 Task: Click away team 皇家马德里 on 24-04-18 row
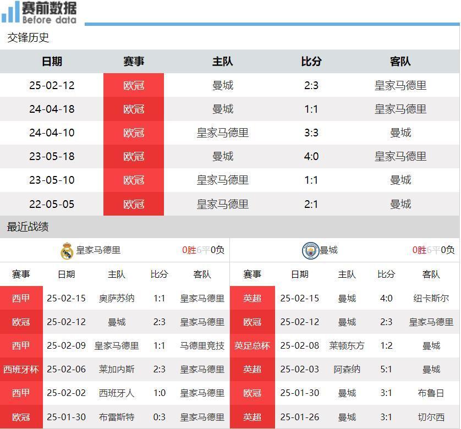tap(400, 109)
